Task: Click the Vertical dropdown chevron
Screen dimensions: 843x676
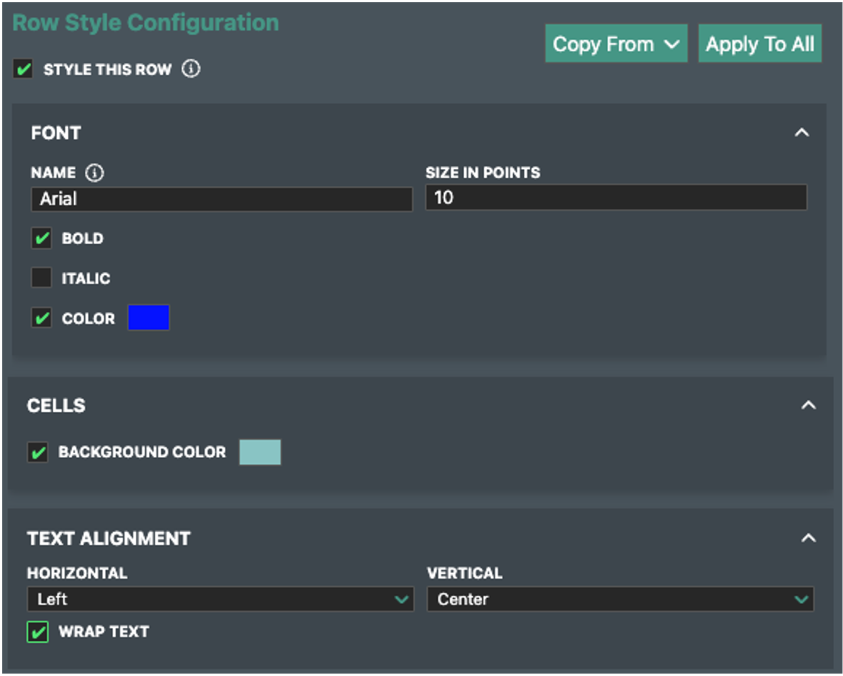Action: pyautogui.click(x=802, y=599)
